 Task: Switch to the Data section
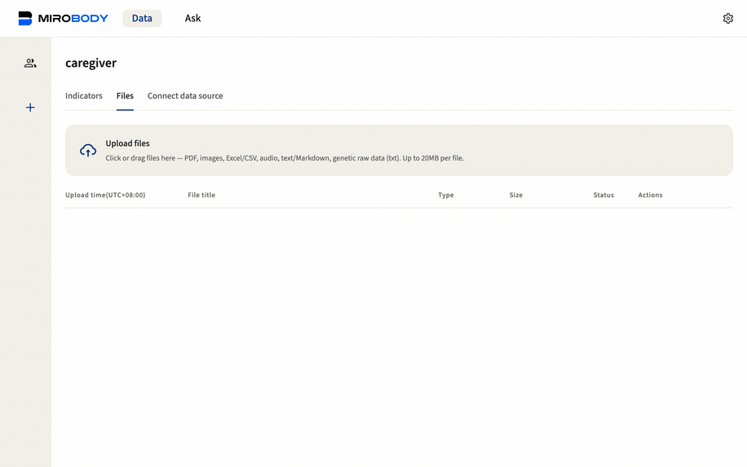click(142, 18)
